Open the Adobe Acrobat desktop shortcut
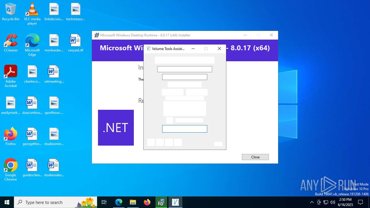 pos(11,76)
